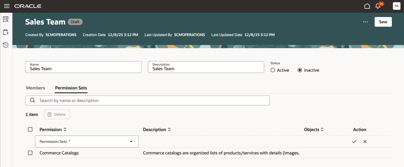This screenshot has height=167, width=404.
Task: Switch to the Members tab
Action: click(35, 88)
